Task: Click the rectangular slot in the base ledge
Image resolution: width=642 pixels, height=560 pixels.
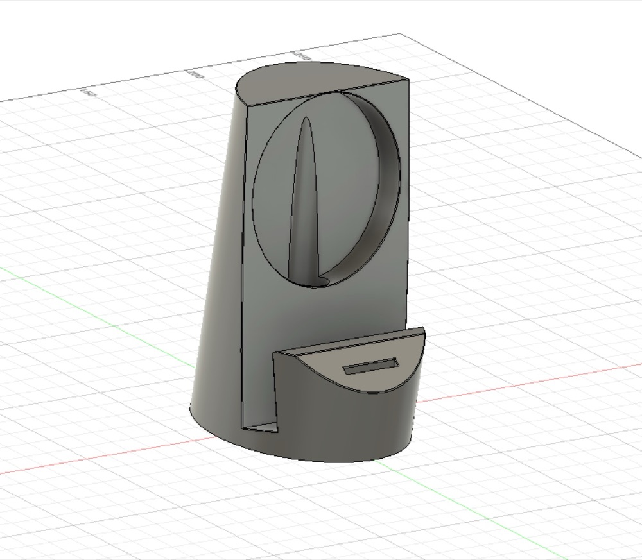Action: [370, 366]
